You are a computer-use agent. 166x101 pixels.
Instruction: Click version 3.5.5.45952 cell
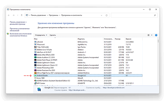[130, 42]
